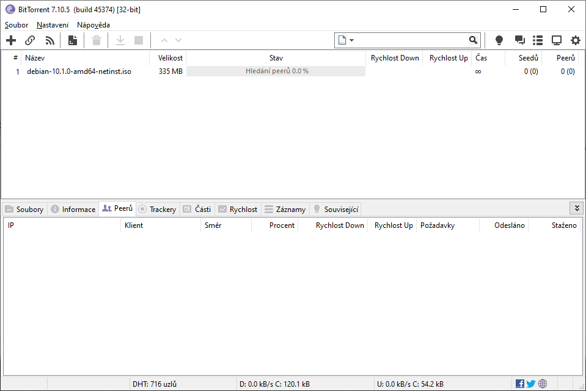Click the Add Torrent plus icon
Screen dimensions: 586x391
click(11, 40)
